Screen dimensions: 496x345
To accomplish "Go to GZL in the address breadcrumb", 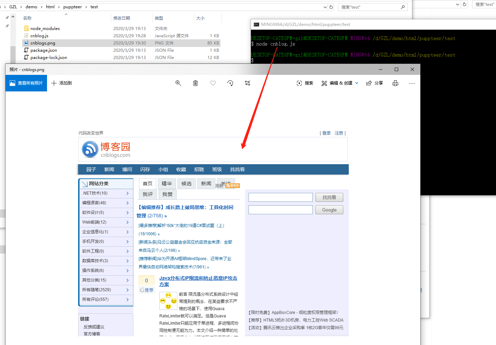I will [13, 7].
